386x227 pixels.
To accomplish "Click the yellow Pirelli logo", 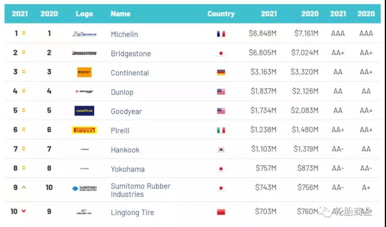I will coord(84,130).
